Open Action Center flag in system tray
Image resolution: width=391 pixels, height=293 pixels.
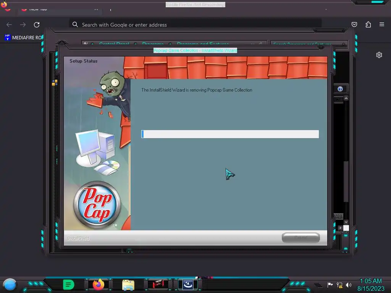(330, 285)
